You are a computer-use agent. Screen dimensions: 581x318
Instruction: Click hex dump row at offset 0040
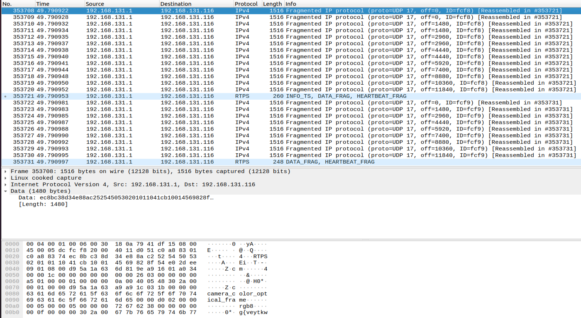[136, 269]
